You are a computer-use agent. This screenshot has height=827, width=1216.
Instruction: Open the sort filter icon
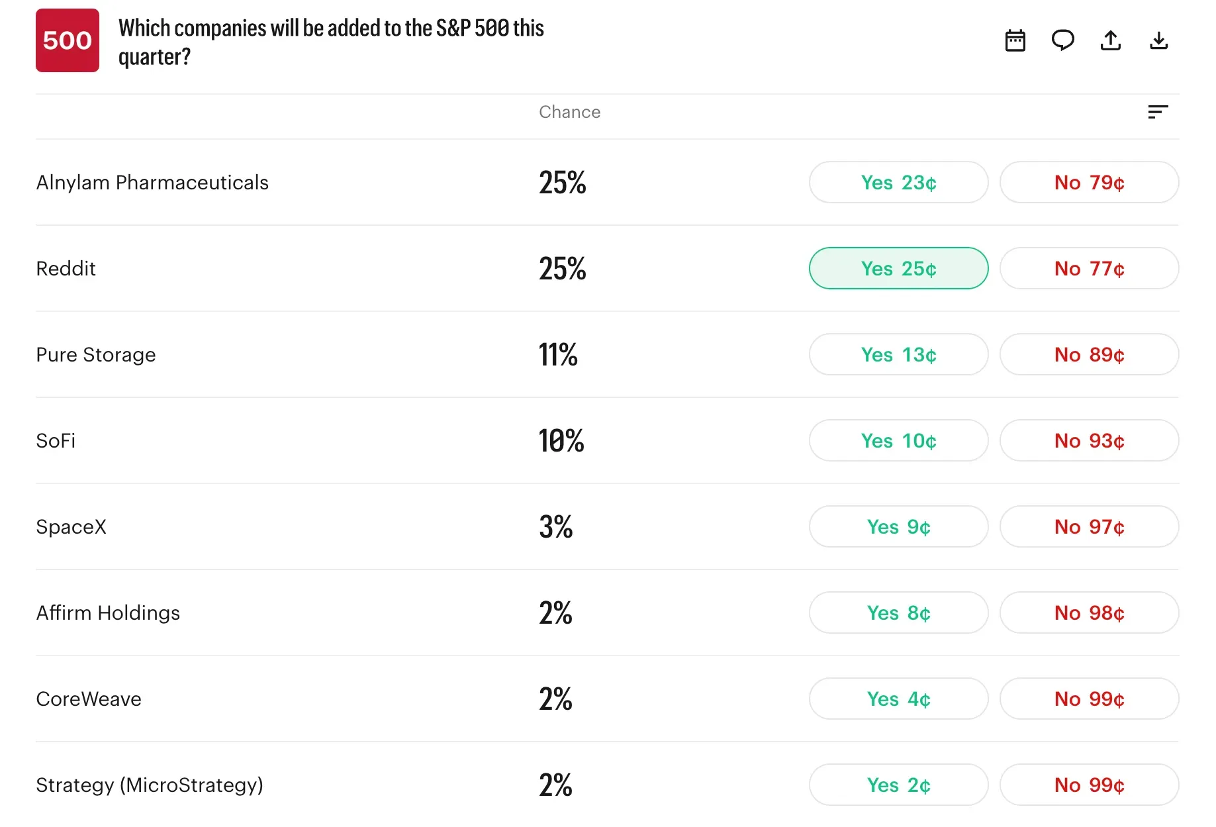(x=1158, y=112)
